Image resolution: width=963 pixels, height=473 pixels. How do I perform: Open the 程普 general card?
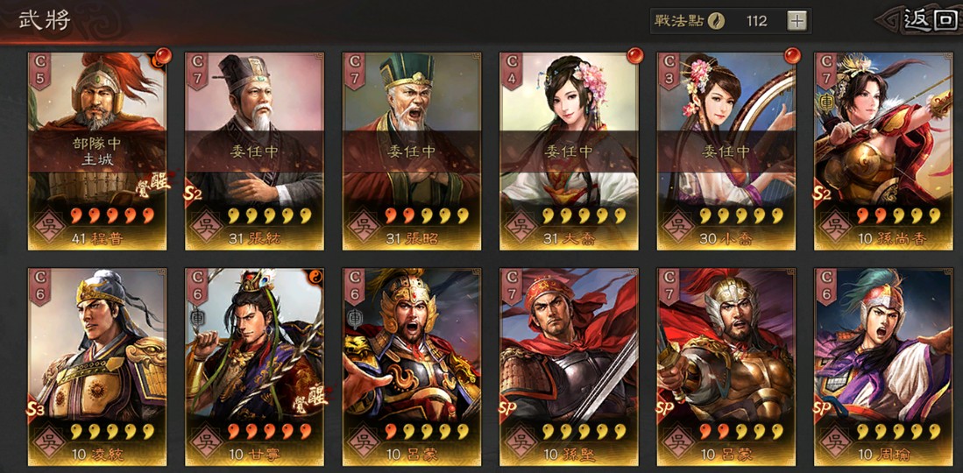click(97, 152)
